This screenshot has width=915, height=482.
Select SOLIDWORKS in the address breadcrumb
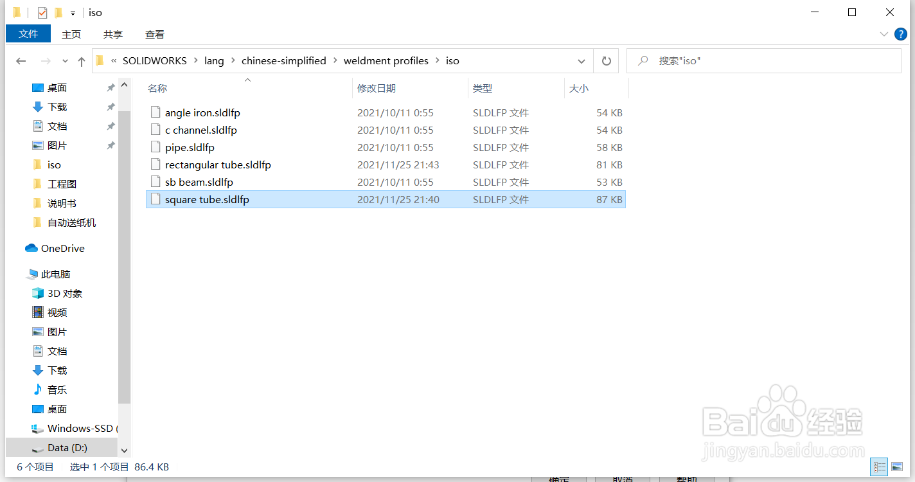[155, 61]
